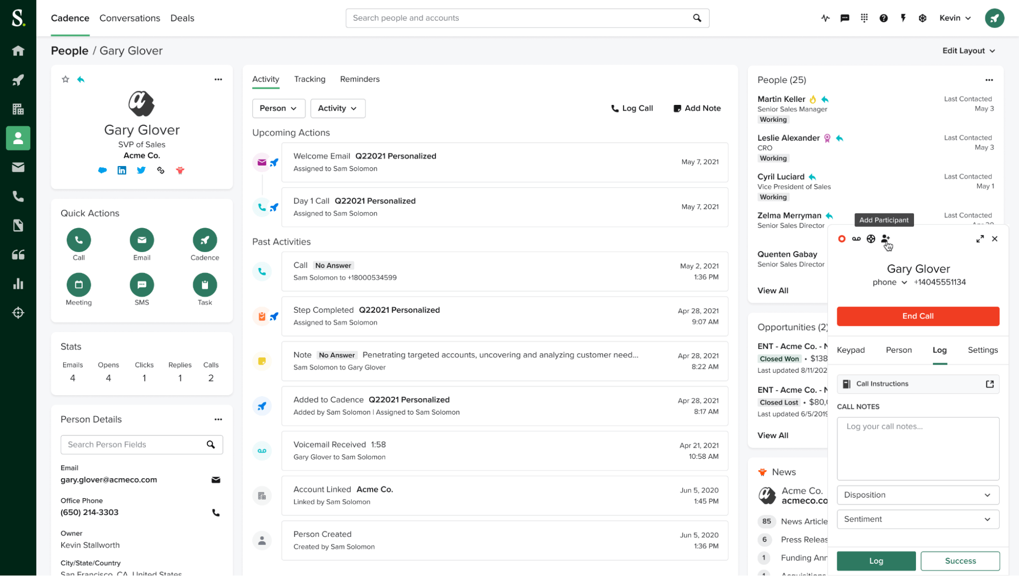The height and width of the screenshot is (576, 1019).
Task: Click the Log Call button in activity area
Action: (631, 108)
